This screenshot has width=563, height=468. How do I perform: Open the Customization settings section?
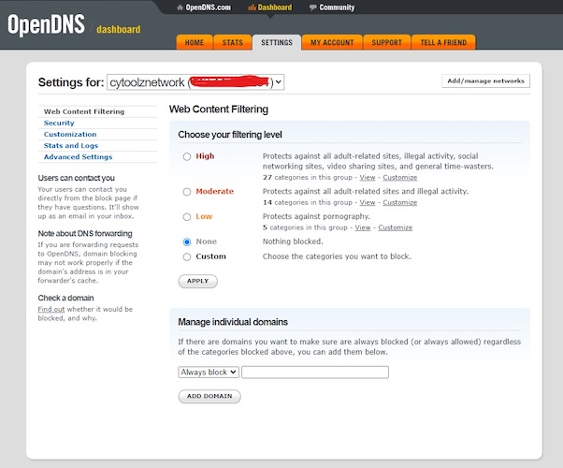click(x=70, y=135)
